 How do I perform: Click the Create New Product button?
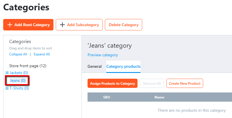click(x=185, y=83)
